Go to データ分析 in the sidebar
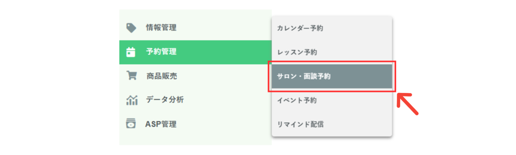Image resolution: width=516 pixels, height=155 pixels. (165, 100)
